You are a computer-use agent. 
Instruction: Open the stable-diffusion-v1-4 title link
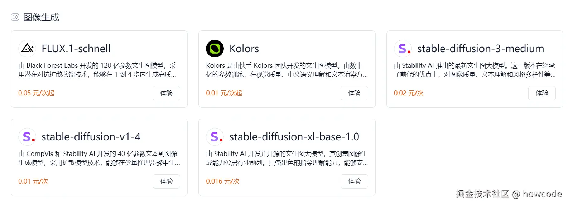pyautogui.click(x=91, y=137)
